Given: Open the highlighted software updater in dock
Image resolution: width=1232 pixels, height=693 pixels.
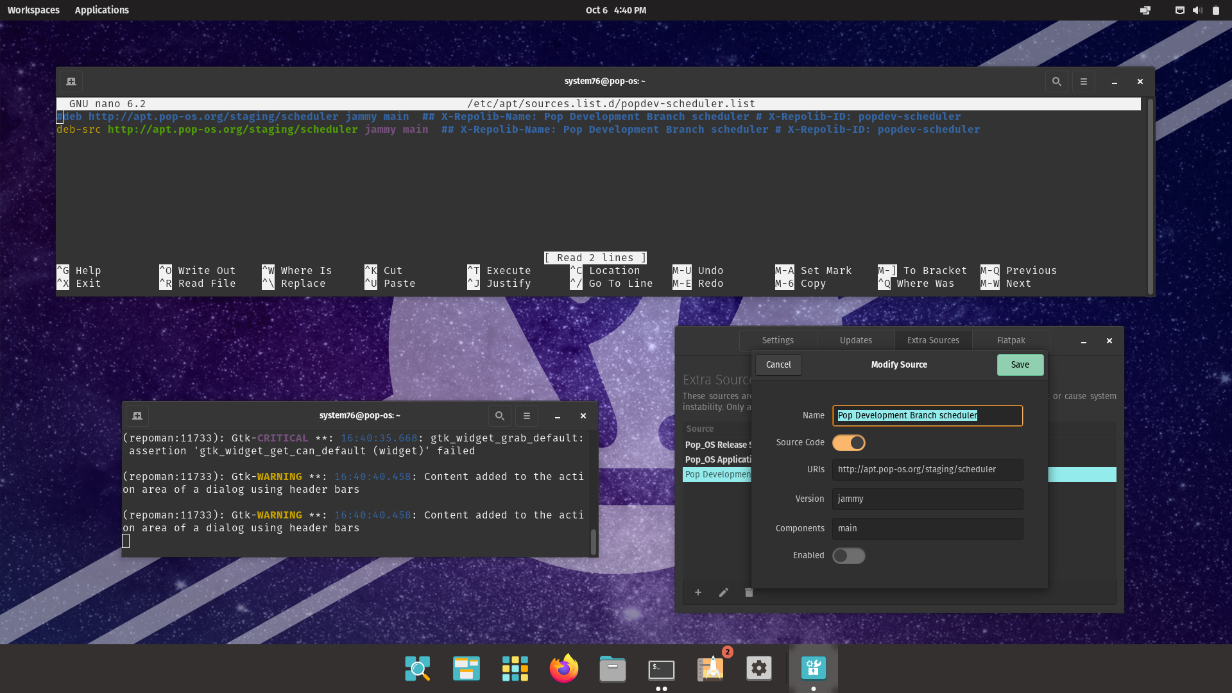Looking at the screenshot, I should (x=813, y=668).
